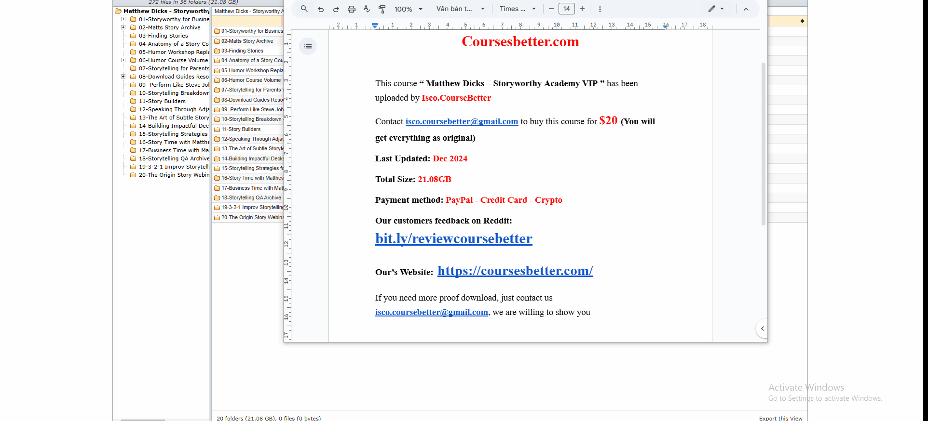Follow the https://coursesbetter.com/ website link
This screenshot has width=928, height=421.
coord(515,271)
